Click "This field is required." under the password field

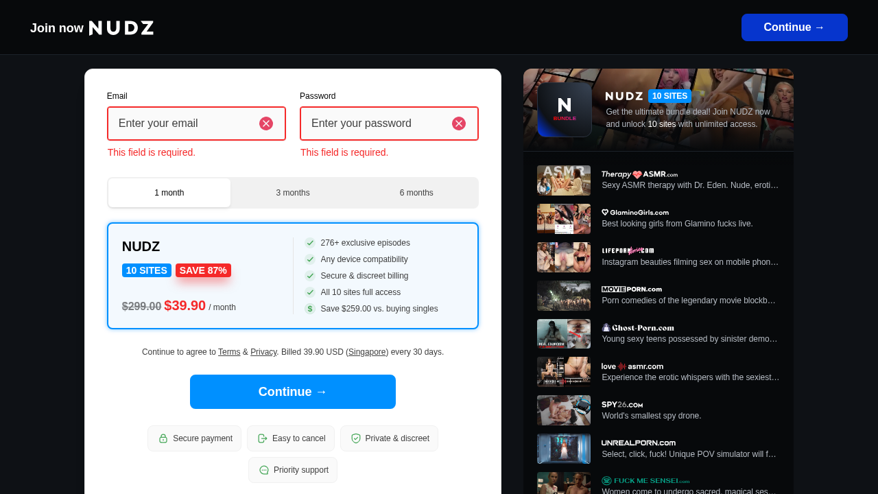[x=344, y=152]
